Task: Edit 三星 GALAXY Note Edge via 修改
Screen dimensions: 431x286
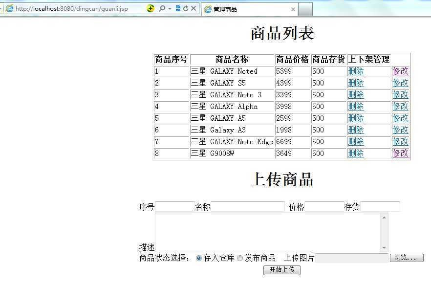Action: (x=401, y=142)
